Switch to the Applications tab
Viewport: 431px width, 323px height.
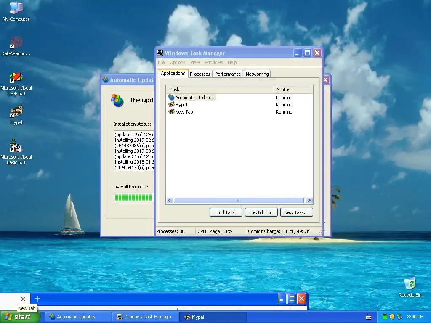coord(173,73)
